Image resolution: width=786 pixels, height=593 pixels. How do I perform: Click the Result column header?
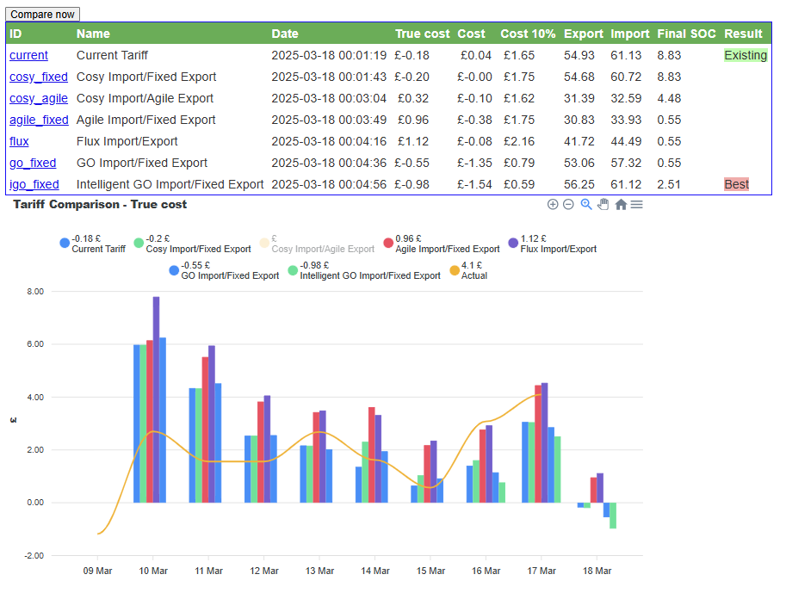743,34
